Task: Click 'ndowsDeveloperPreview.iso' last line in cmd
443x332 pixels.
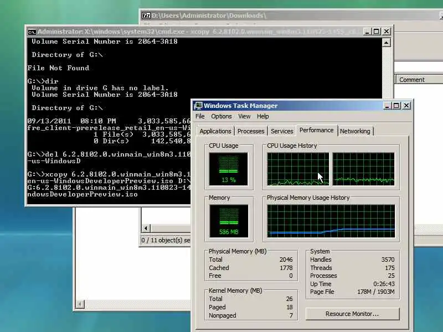Action: 83,194
